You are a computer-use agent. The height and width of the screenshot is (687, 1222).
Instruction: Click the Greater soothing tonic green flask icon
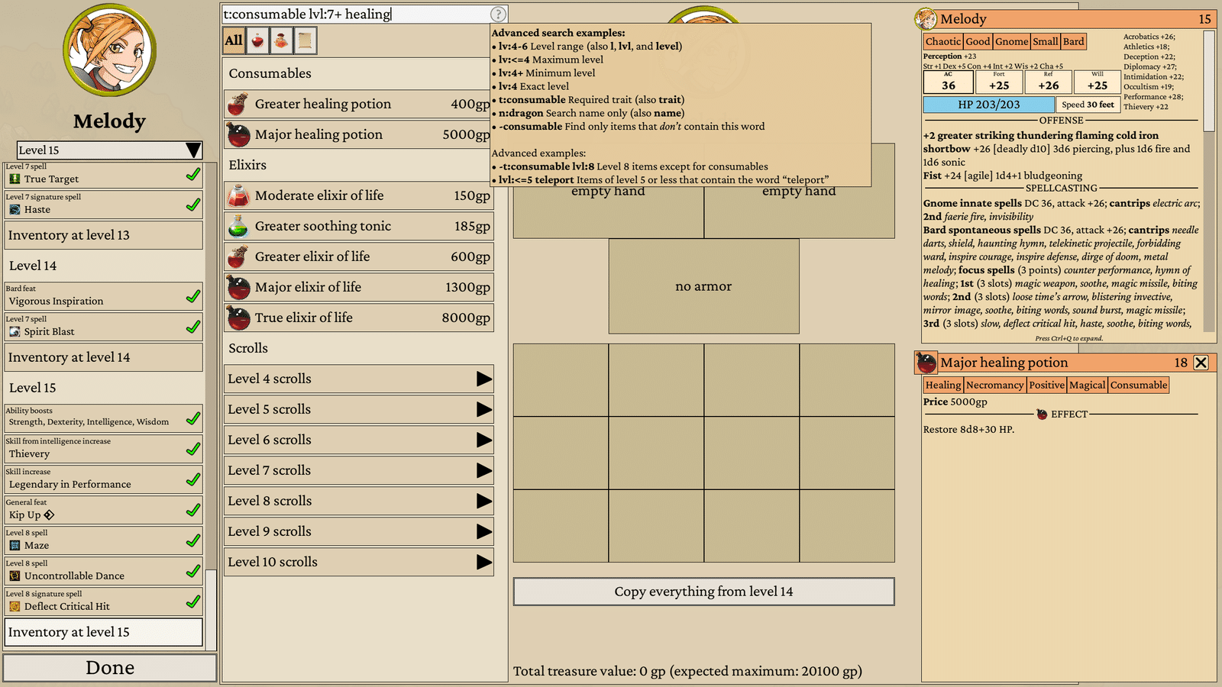[x=238, y=226]
